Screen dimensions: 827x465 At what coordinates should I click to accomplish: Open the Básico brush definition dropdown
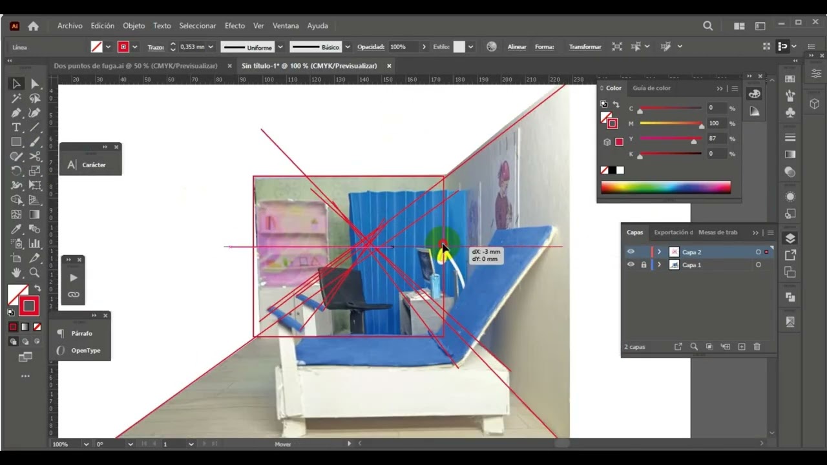pyautogui.click(x=348, y=47)
